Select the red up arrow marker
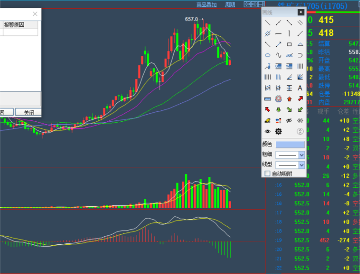This screenshot has height=274, width=360. coord(289,99)
